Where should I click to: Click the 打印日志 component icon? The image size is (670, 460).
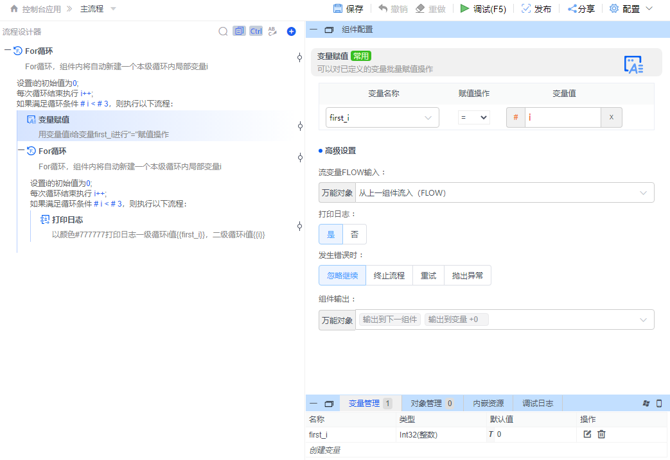coord(45,219)
